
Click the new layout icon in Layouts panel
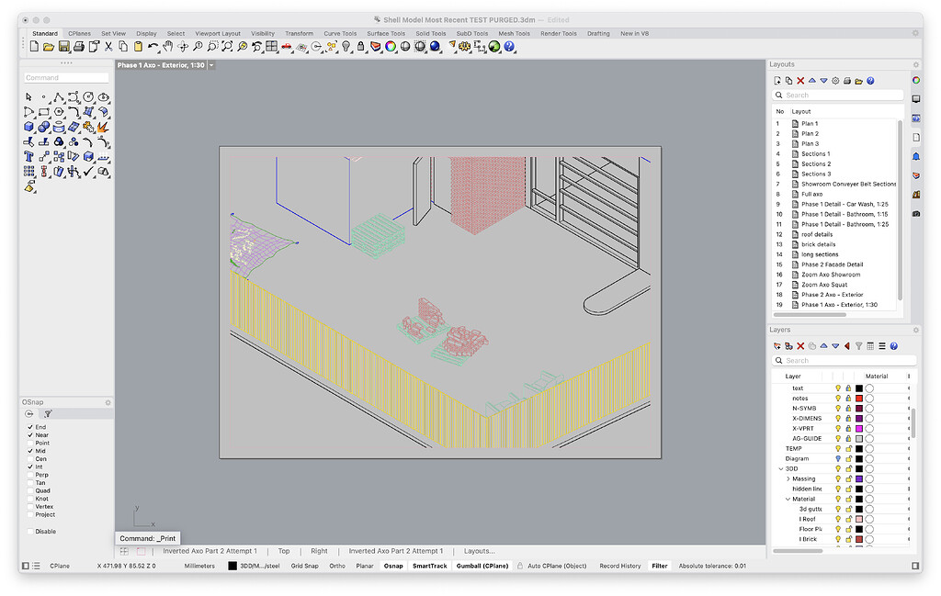pos(777,81)
